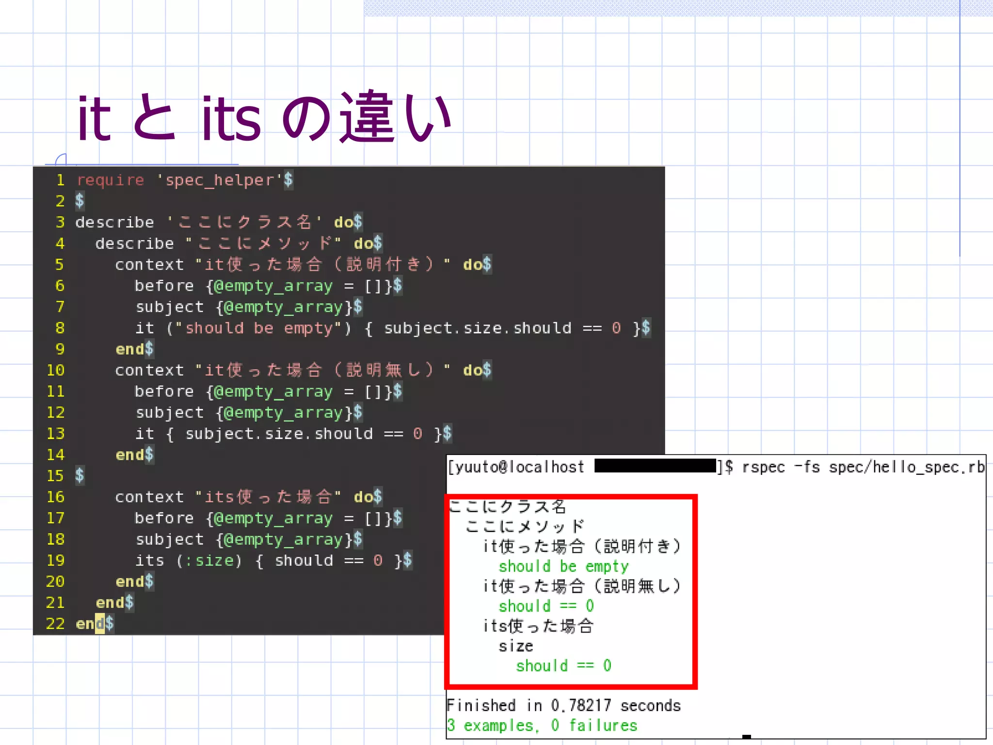Click green 'should == 0' under 説明無し

click(546, 606)
